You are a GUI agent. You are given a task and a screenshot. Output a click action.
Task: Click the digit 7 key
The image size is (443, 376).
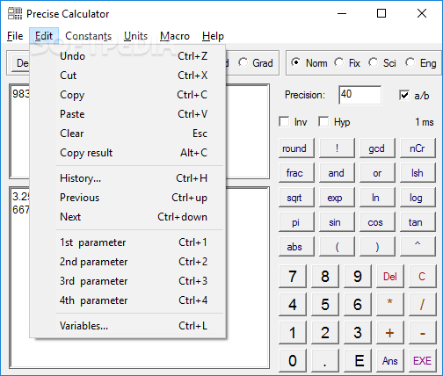click(x=293, y=277)
